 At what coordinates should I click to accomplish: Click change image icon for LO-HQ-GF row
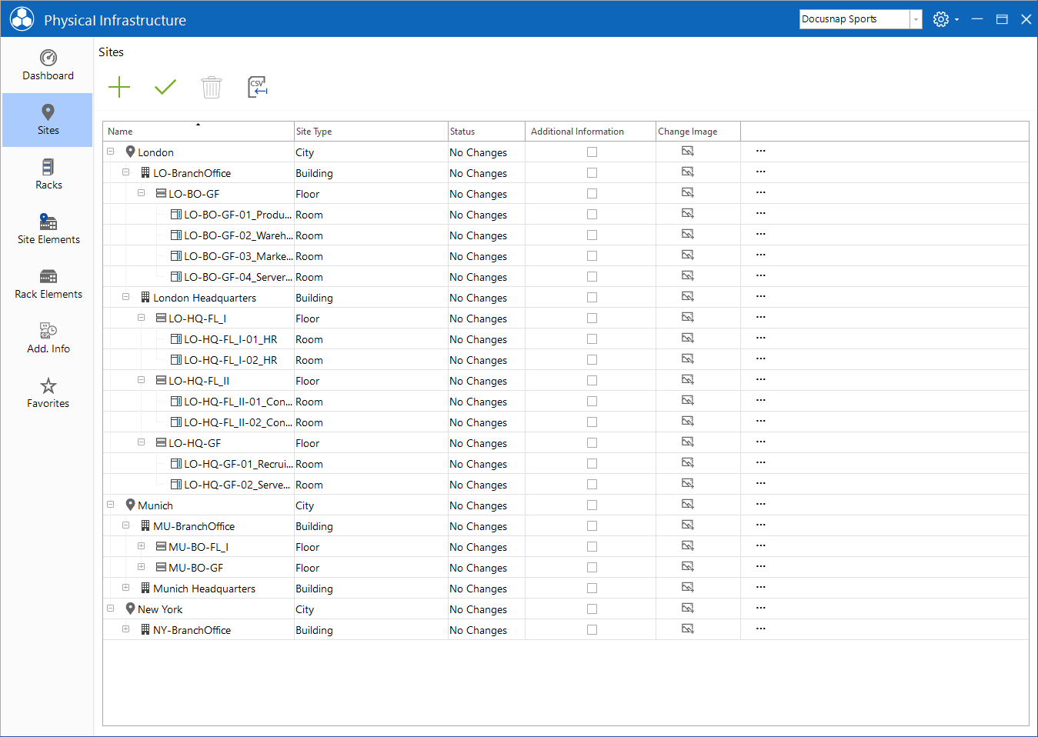(x=688, y=442)
